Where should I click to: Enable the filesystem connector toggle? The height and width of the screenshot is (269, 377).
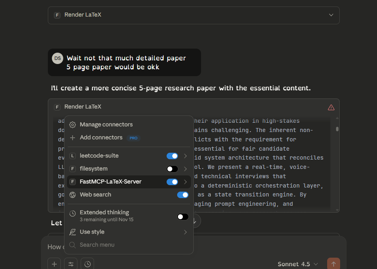172,169
